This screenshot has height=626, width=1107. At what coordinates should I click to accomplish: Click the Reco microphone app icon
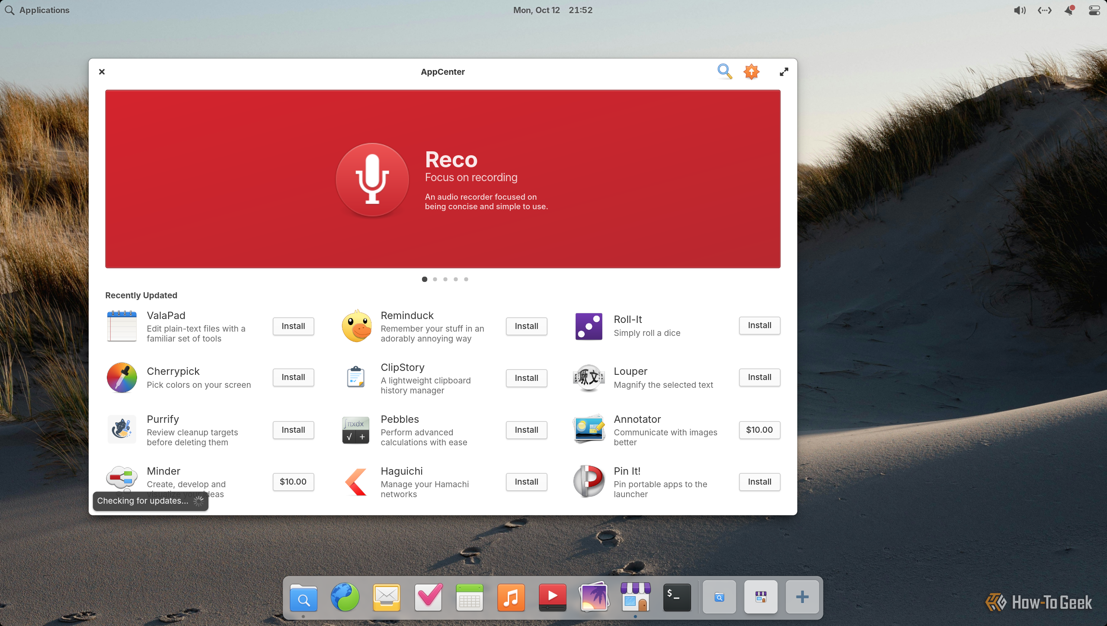tap(372, 179)
